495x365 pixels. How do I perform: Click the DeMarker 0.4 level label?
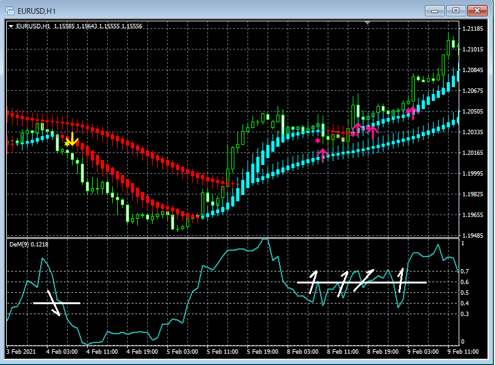(465, 304)
